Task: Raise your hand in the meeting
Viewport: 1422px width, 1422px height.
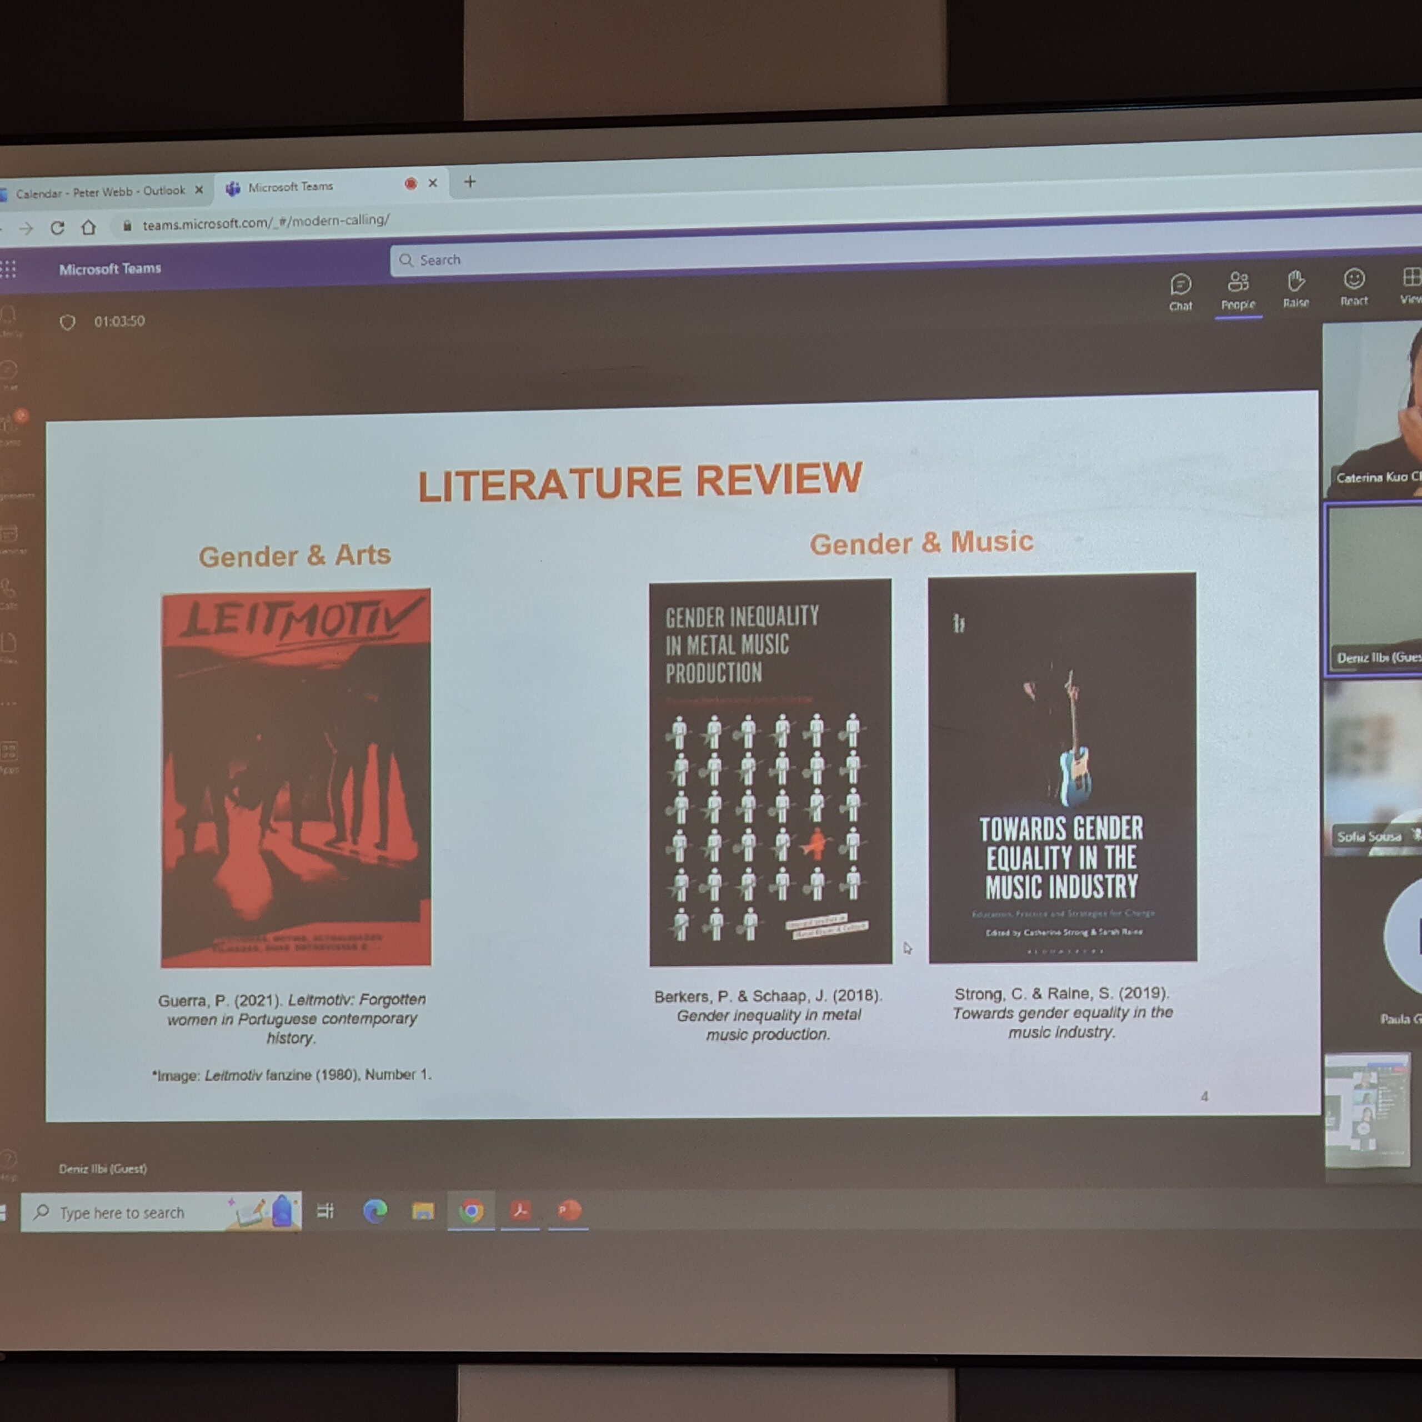Action: click(1295, 288)
